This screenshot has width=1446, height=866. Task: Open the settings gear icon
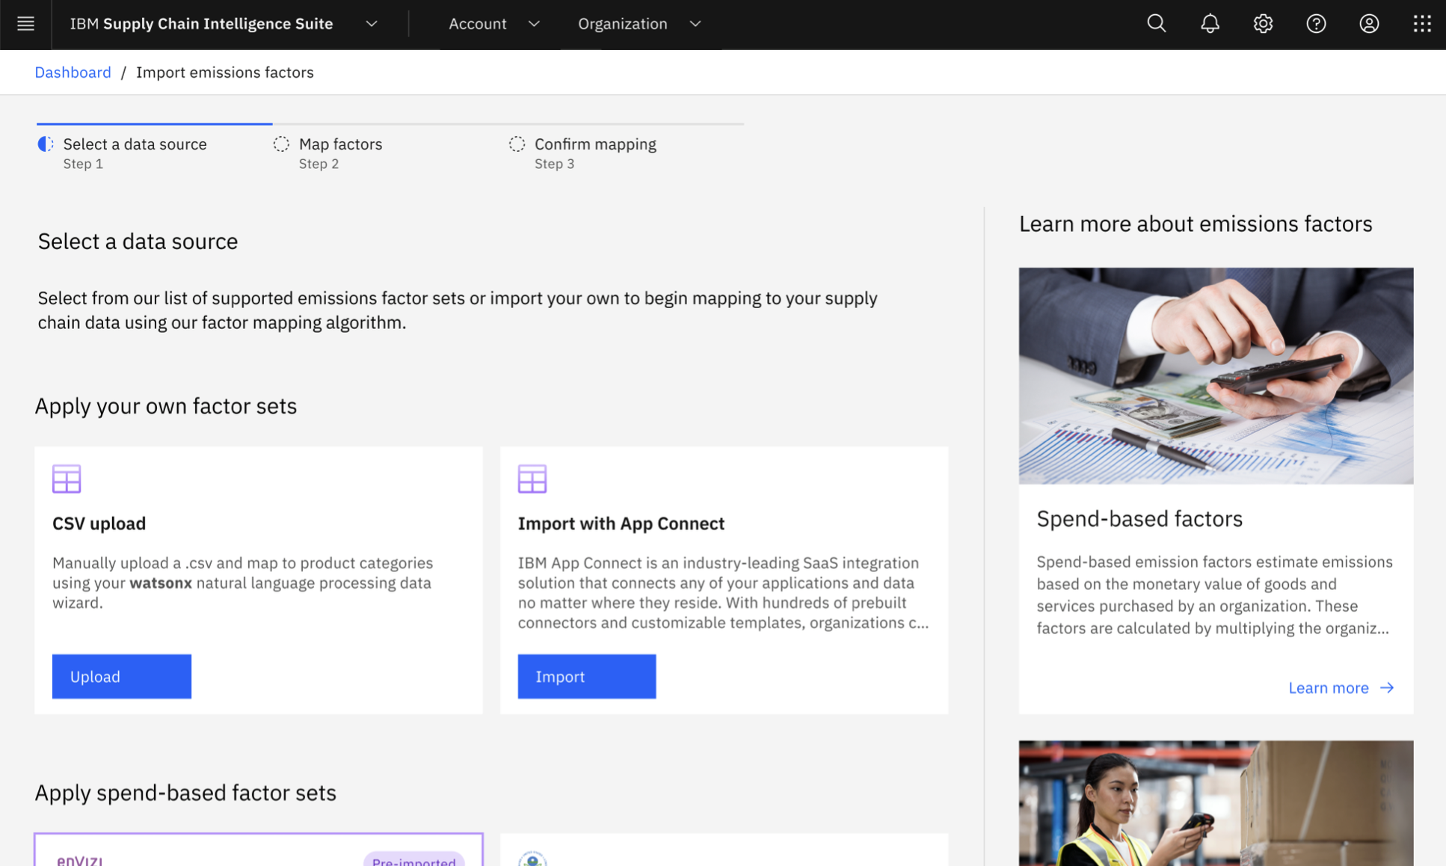[1263, 24]
